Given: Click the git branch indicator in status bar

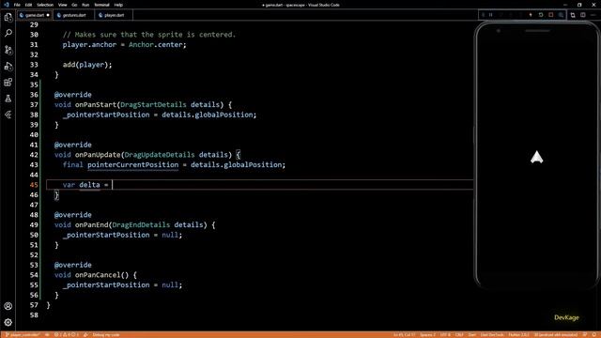Looking at the screenshot, I should click(23, 334).
